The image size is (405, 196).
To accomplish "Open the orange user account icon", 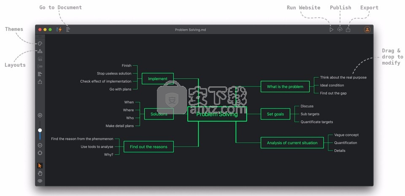I will 367,30.
